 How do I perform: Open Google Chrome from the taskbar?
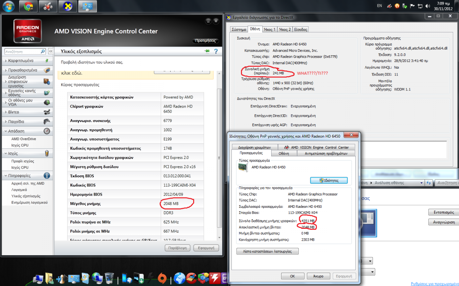pos(28,6)
